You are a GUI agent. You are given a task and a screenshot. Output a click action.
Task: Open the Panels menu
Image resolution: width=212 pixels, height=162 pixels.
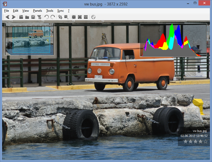pos(38,11)
